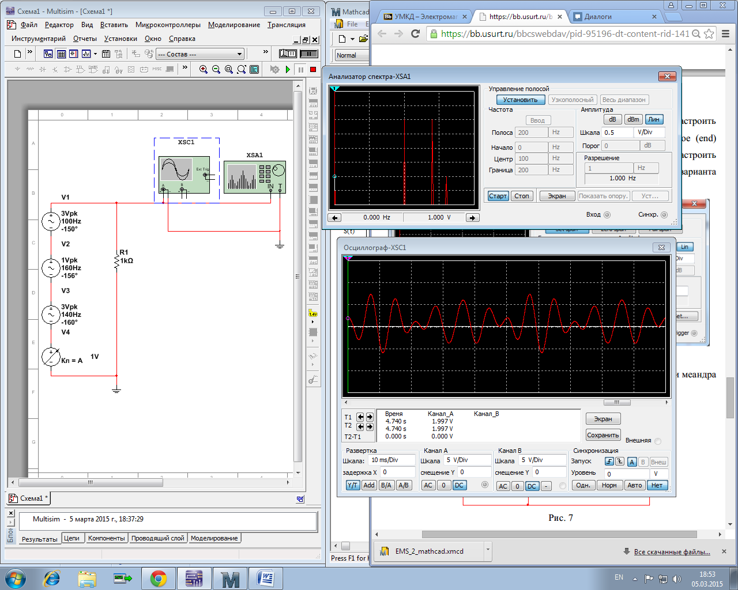
Task: Click zoom out magnifier on Multisim toolbar
Action: [x=216, y=69]
